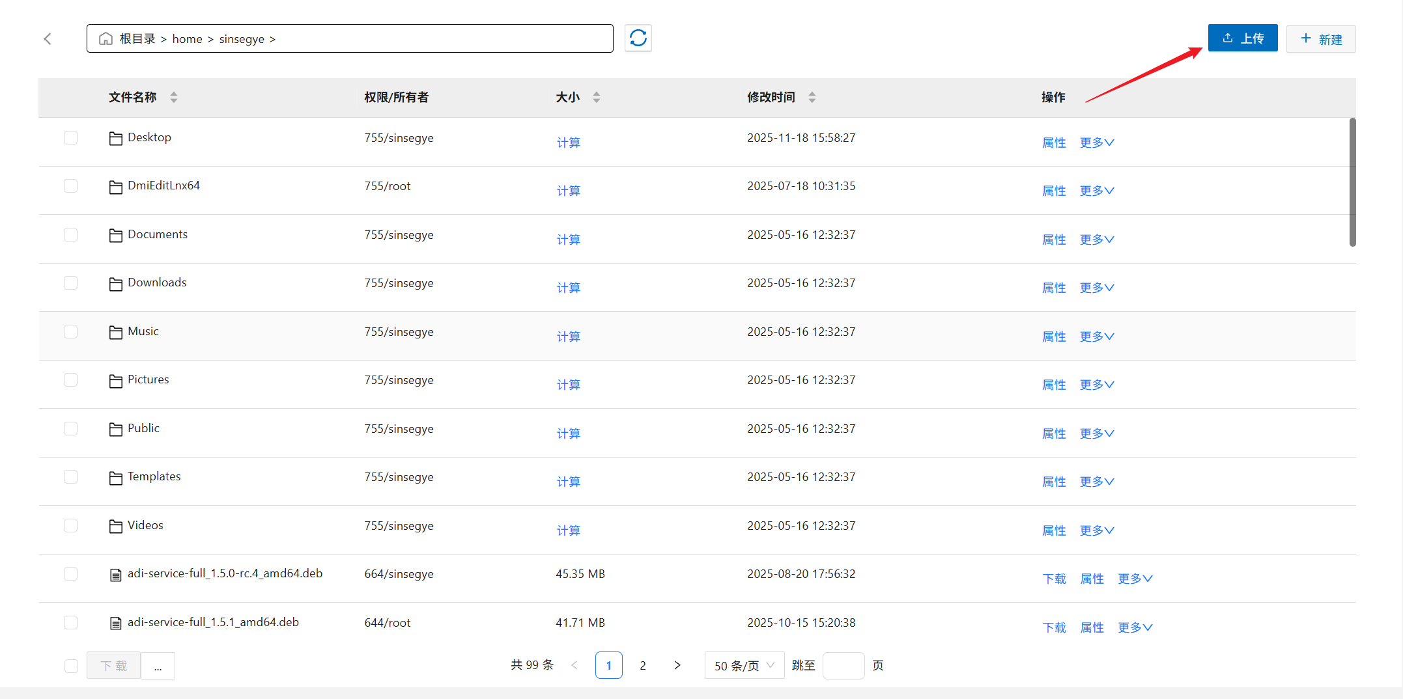Expand 更多 menu for adi-service-full_1.5.0-rc.4_amd64.deb
This screenshot has width=1403, height=699.
click(x=1135, y=579)
